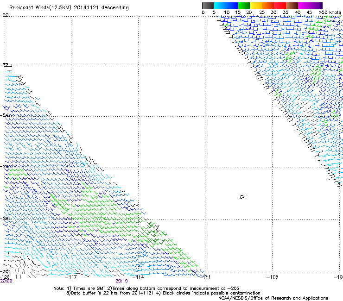343x301 pixels.
Task: Click the '0' label under the color bar
Action: [203, 13]
